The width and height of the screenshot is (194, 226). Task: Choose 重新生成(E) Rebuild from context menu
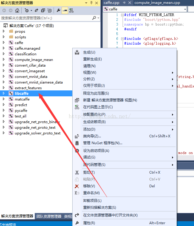tap(125, 59)
